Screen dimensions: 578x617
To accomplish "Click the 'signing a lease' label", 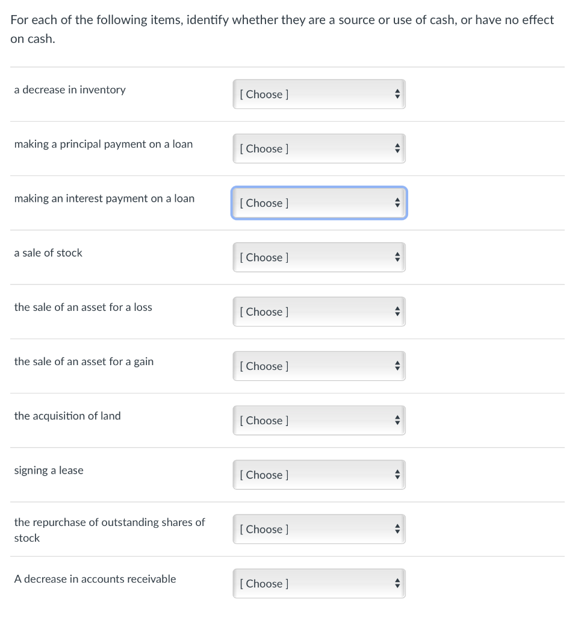I will (49, 470).
